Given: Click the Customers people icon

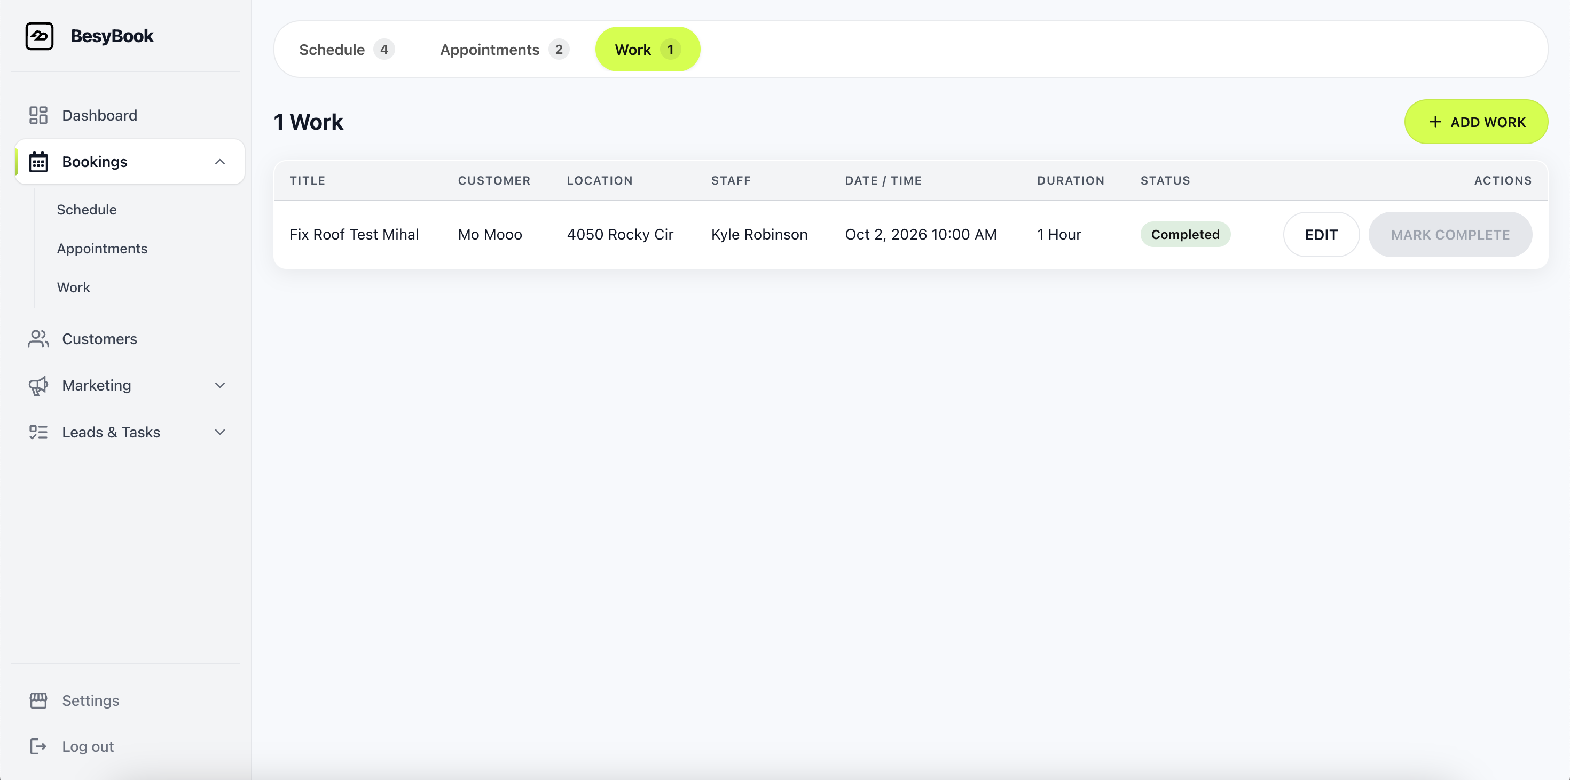Looking at the screenshot, I should (38, 339).
